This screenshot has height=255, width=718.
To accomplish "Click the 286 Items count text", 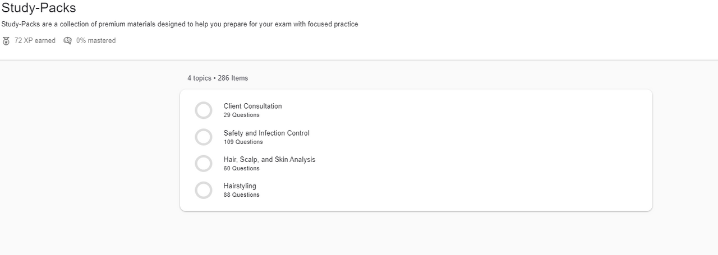I will (x=233, y=78).
